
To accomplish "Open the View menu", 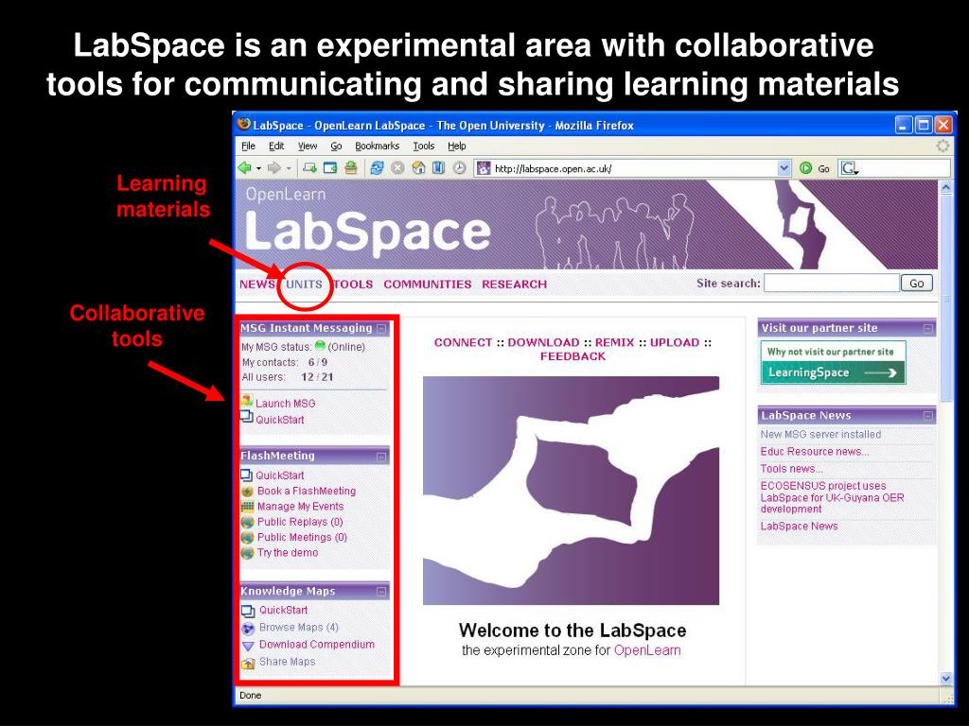I will (308, 147).
